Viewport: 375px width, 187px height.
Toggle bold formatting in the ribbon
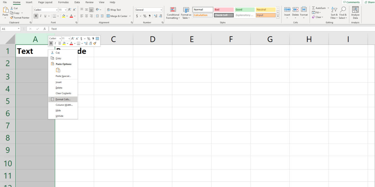36,16
